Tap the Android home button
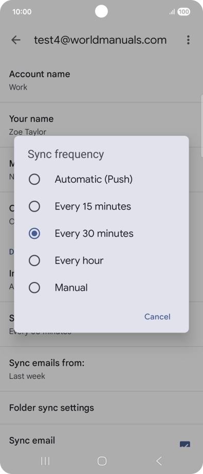This screenshot has width=203, height=474. point(102,461)
